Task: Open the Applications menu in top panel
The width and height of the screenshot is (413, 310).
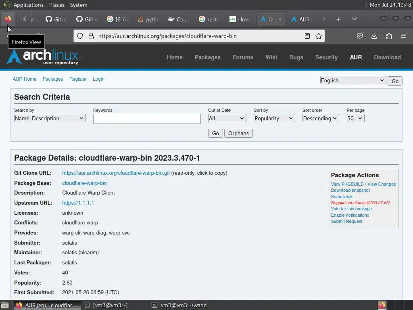Action: tap(29, 5)
